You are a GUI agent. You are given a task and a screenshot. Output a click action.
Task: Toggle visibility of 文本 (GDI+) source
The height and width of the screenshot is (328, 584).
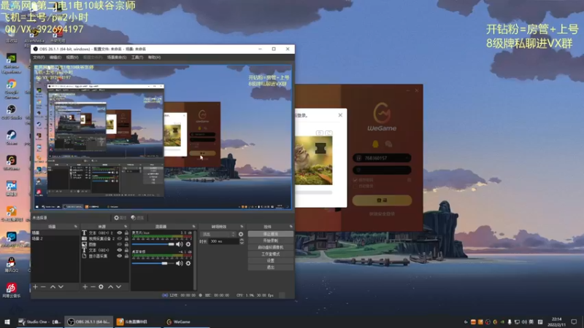(120, 250)
